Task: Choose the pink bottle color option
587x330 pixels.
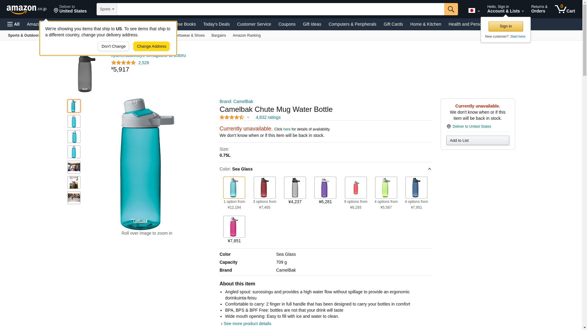Action: coord(234,227)
